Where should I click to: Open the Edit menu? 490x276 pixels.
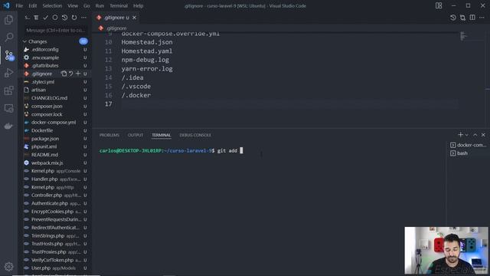(32, 5)
